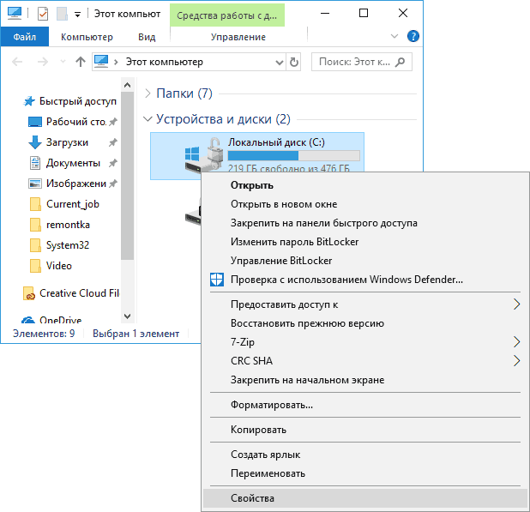Open Свойства from the context menu
530x512 pixels.
click(366, 498)
